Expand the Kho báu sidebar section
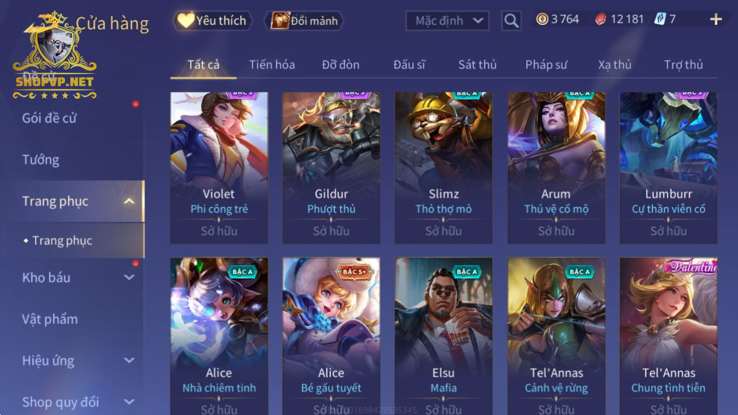The height and width of the screenshot is (415, 738). pos(130,277)
